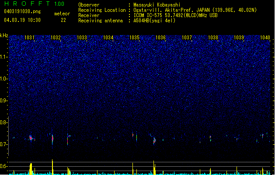Click the HROFFT program title text
Image resolution: width=275 pixels, height=175 pixels.
(x=27, y=3)
